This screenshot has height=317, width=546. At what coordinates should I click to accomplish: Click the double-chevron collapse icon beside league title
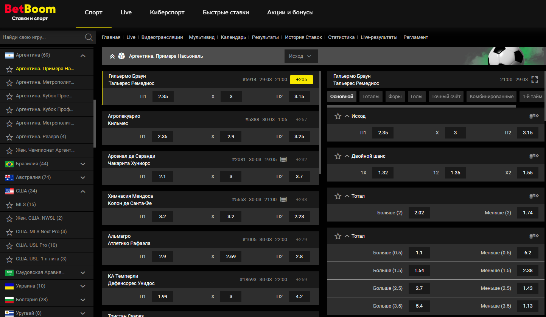(112, 56)
